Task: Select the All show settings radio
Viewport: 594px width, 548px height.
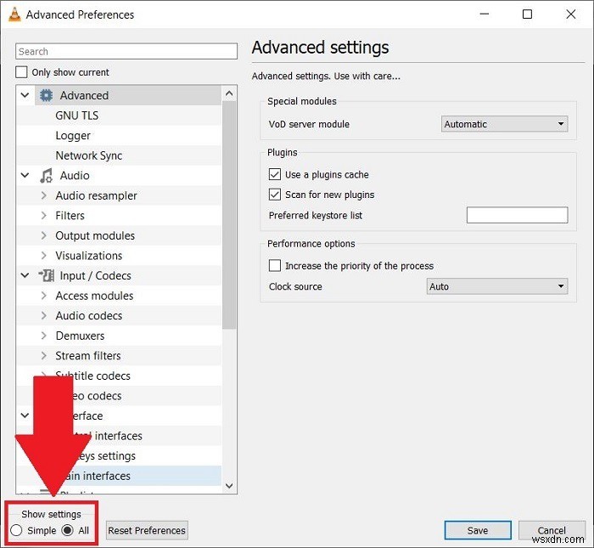Action: click(x=67, y=530)
